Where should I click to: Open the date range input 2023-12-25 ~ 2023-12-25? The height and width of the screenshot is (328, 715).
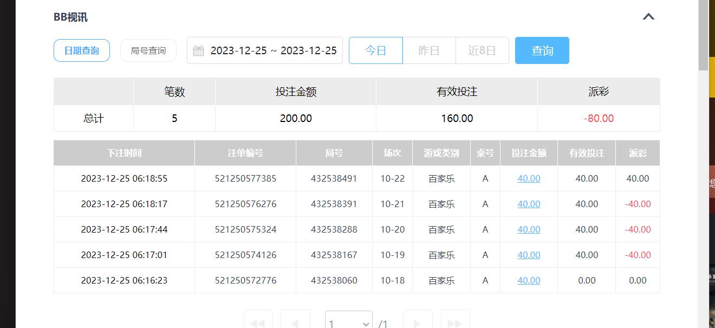pos(273,50)
